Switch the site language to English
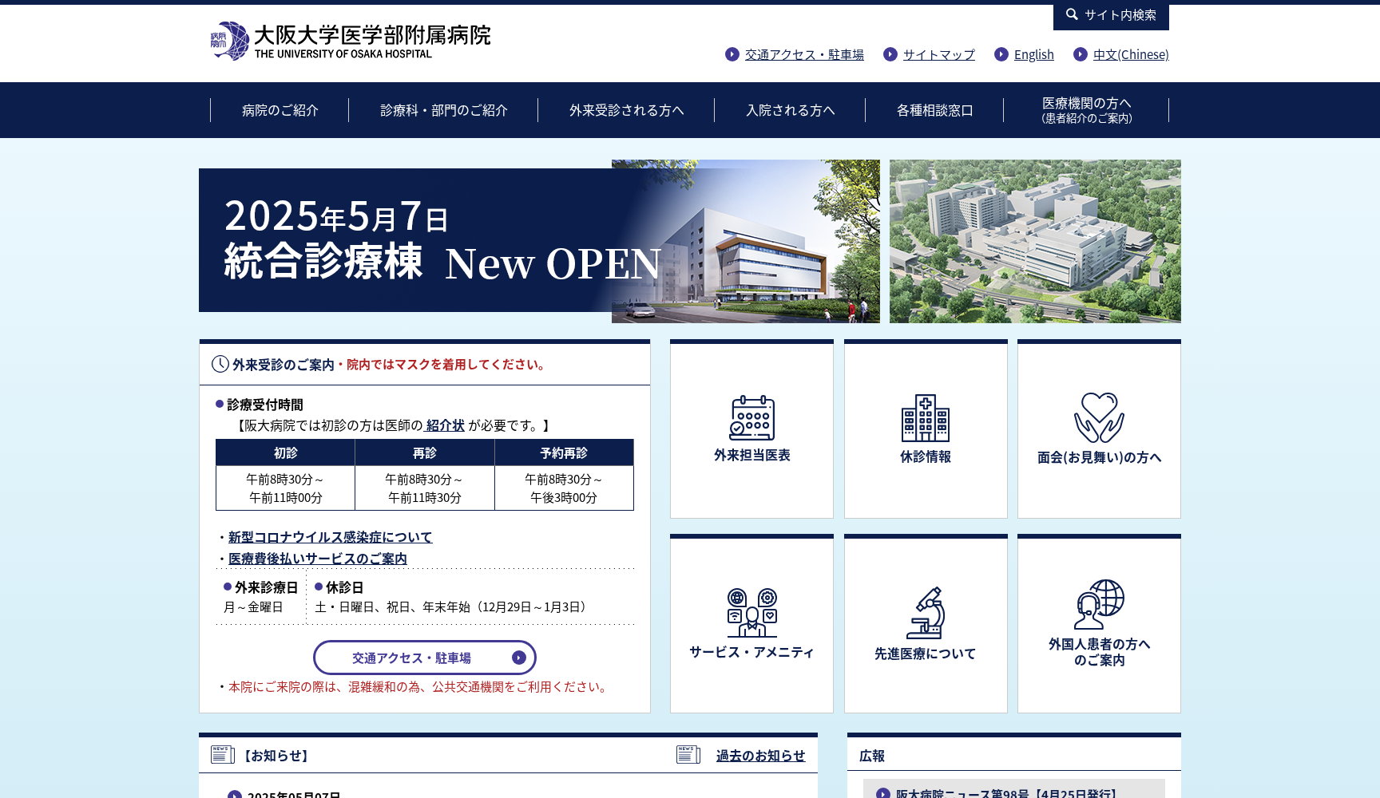The width and height of the screenshot is (1380, 798). pyautogui.click(x=1033, y=54)
